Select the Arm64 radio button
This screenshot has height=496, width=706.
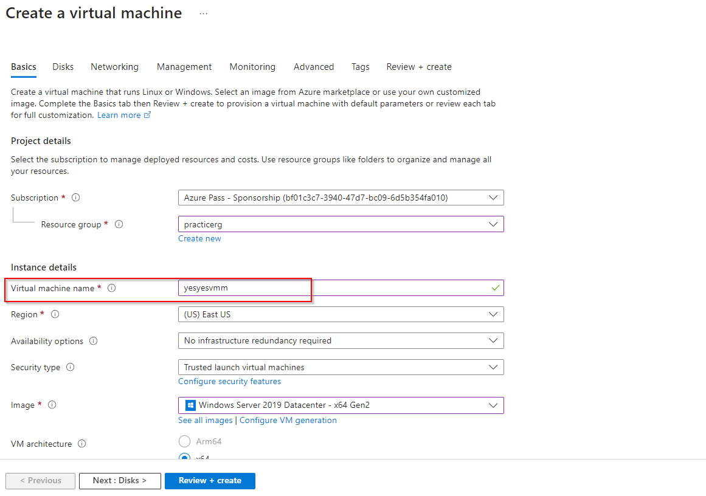point(184,441)
